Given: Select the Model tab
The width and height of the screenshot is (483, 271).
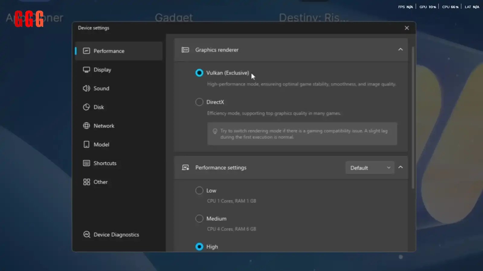Looking at the screenshot, I should click(x=119, y=144).
